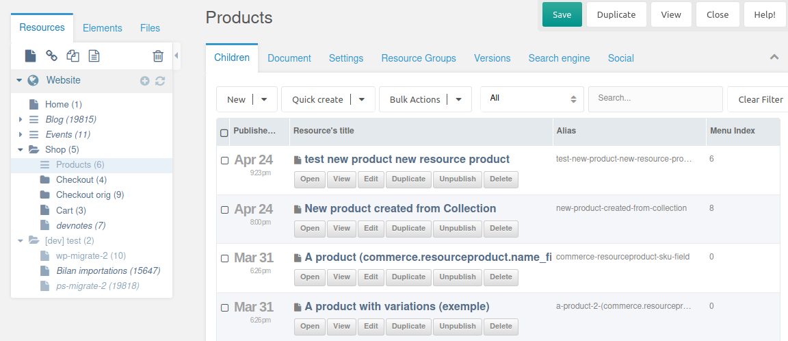Collapse the Website context tree arrow
This screenshot has width=788, height=341.
[x=19, y=81]
